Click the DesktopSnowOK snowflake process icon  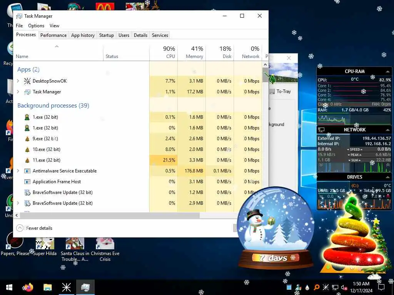tap(27, 81)
